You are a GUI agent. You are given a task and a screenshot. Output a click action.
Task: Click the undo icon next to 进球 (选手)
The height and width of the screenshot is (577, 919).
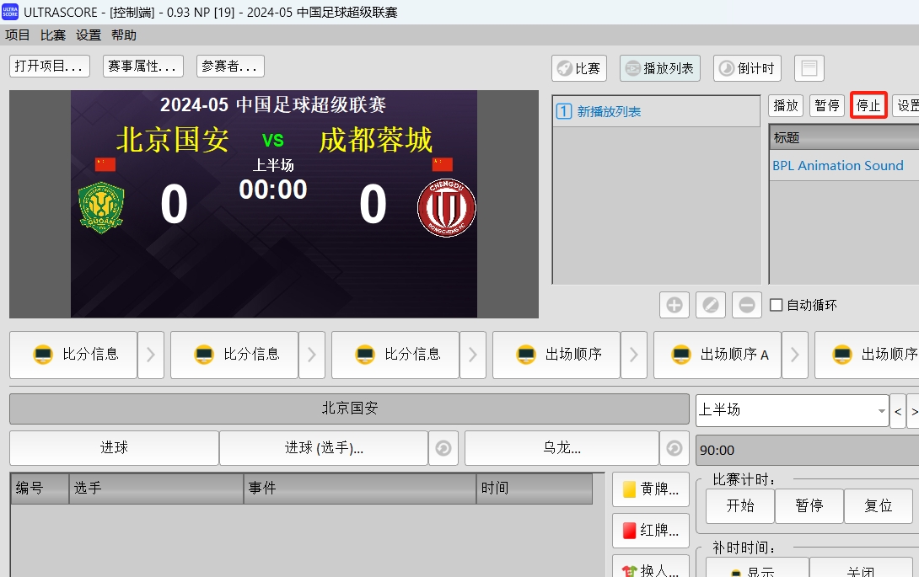(443, 449)
